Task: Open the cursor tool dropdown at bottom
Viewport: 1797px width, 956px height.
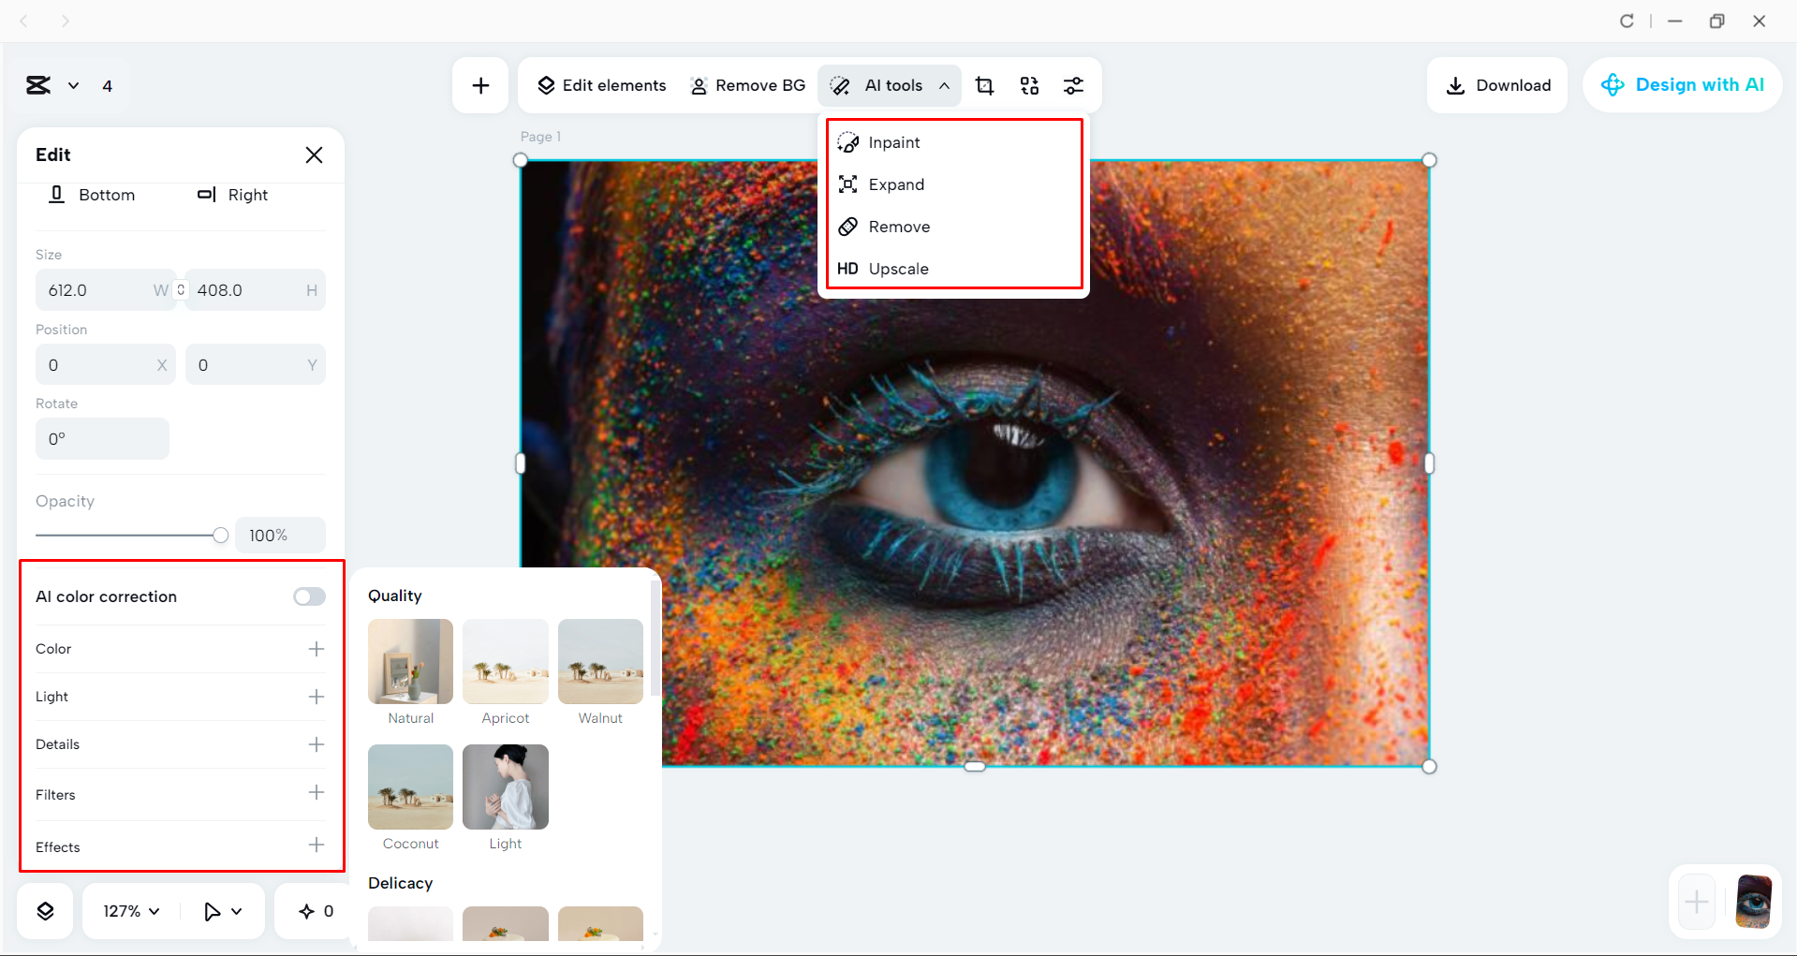Action: point(222,910)
